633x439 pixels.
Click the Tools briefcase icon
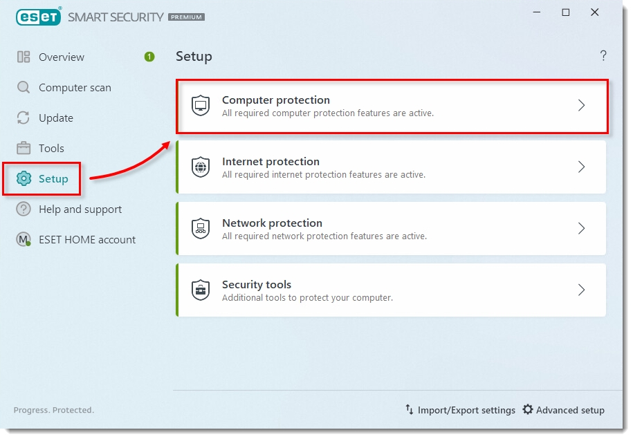point(24,149)
